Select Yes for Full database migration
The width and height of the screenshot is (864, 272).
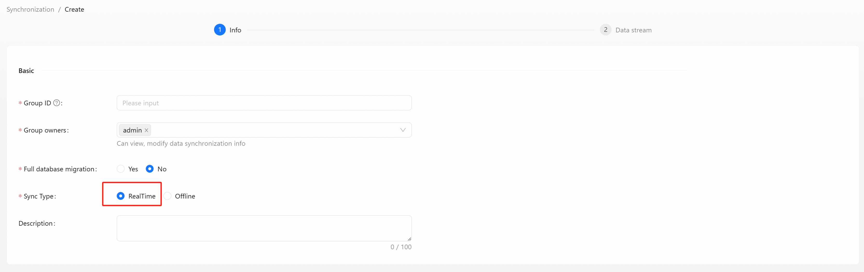point(121,169)
